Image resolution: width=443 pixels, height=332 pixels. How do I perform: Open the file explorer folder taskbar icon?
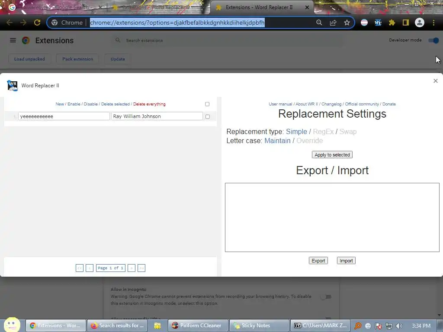click(157, 326)
